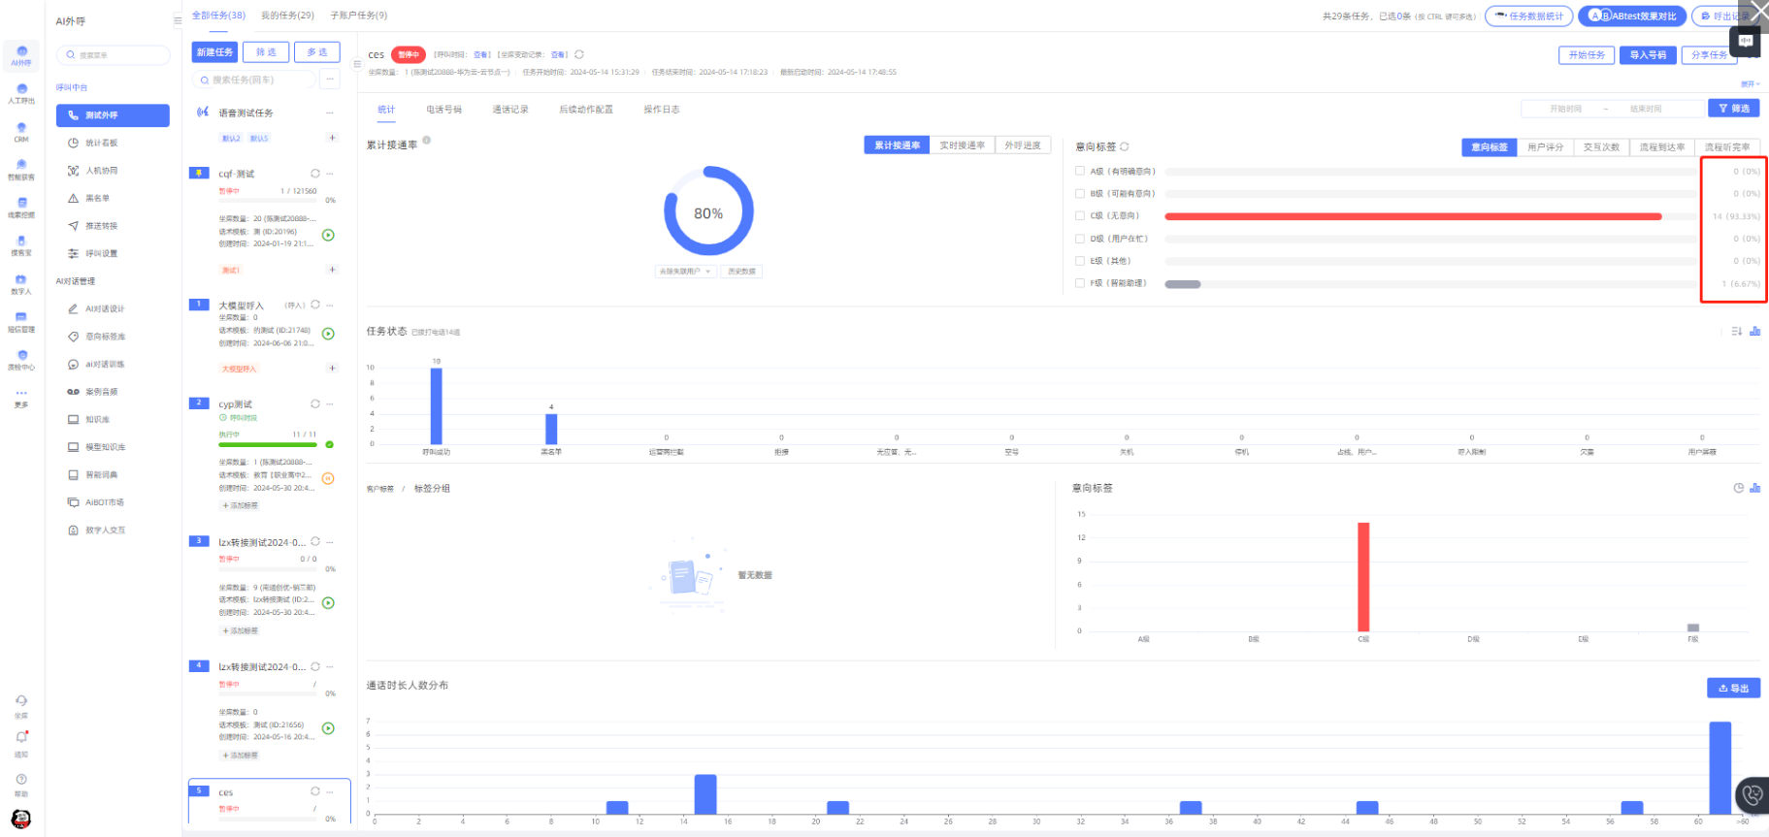Open more options beside task search box
Screen dimensions: 1769x837
[330, 80]
